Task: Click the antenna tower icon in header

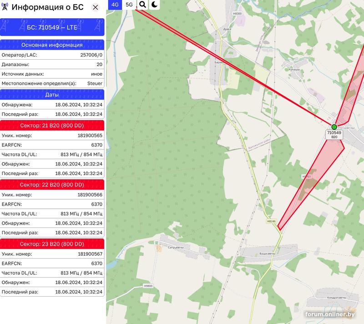Action: [x=5, y=7]
